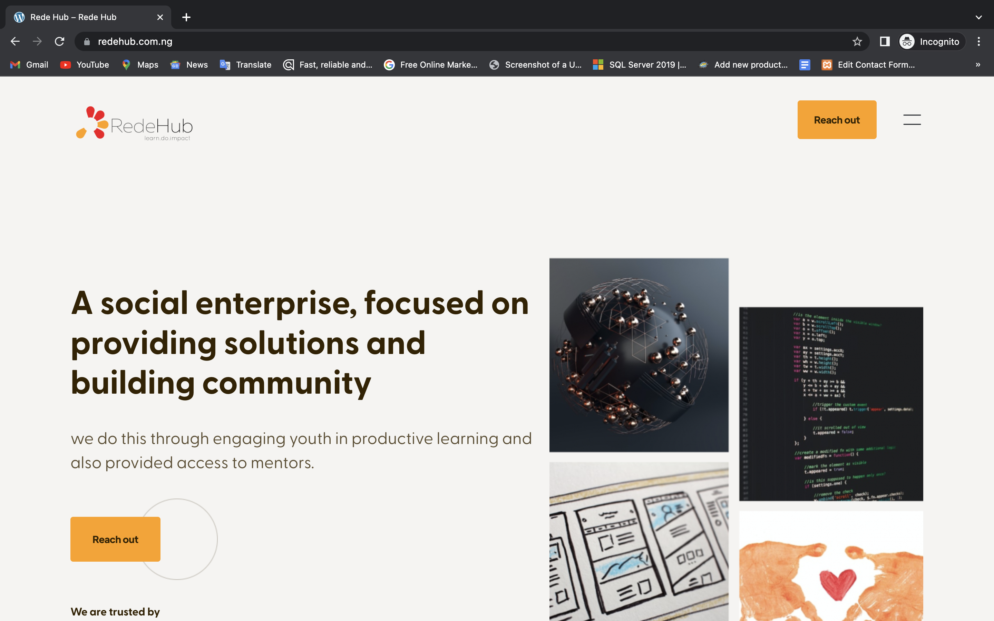Open the Gmail bookmark
The width and height of the screenshot is (994, 621).
[x=29, y=65]
